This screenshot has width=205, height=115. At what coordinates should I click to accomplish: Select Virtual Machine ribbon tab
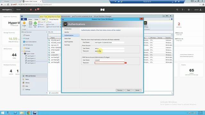(54, 19)
